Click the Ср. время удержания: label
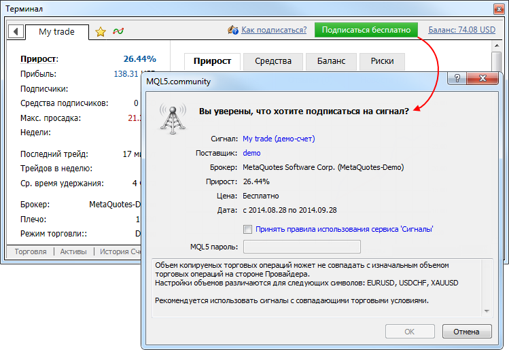The image size is (509, 350). click(62, 183)
